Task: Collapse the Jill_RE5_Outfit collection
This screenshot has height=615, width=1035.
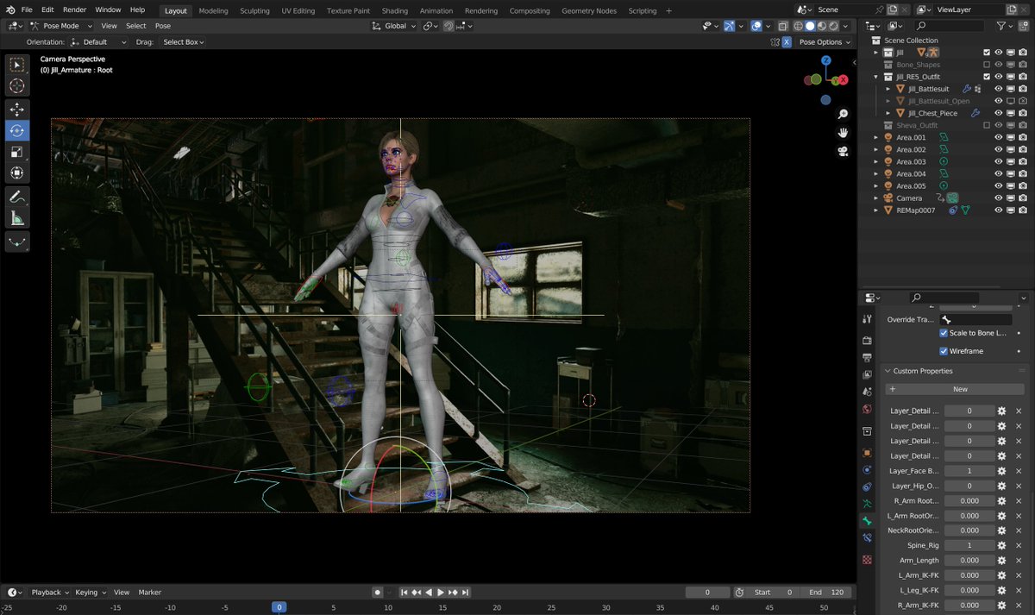Action: pos(876,77)
